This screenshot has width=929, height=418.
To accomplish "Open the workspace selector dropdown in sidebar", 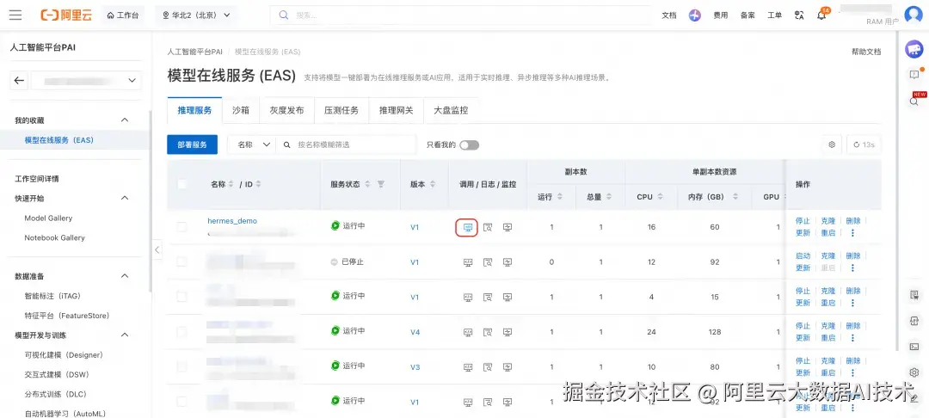I will pos(87,81).
